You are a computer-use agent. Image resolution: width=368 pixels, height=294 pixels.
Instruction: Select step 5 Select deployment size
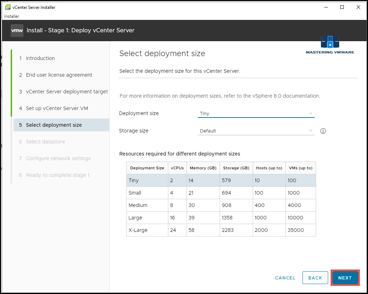click(62, 125)
